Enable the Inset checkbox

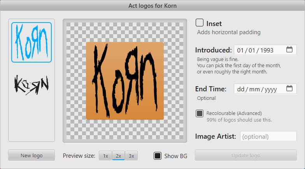(x=200, y=23)
